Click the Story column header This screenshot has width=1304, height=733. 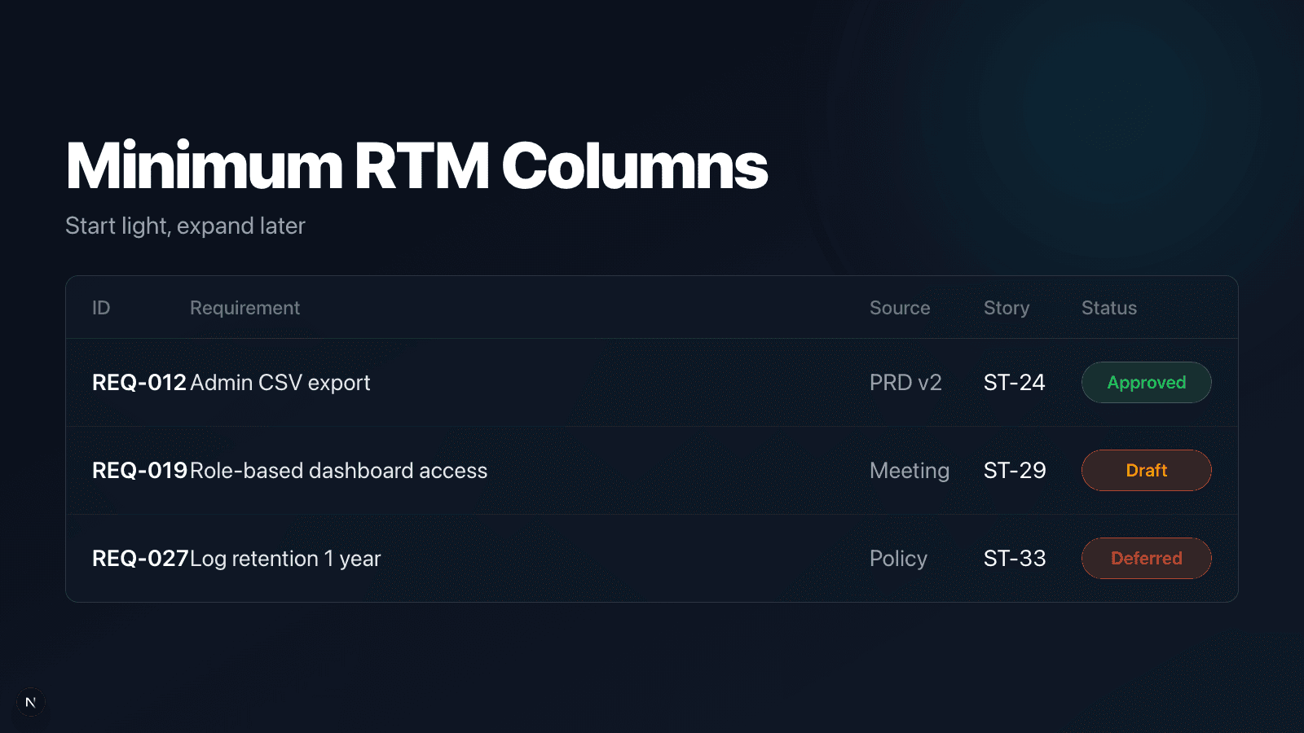click(1006, 308)
